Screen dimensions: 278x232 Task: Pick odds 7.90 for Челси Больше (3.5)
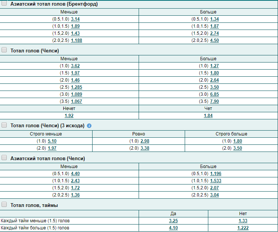pos(214,101)
